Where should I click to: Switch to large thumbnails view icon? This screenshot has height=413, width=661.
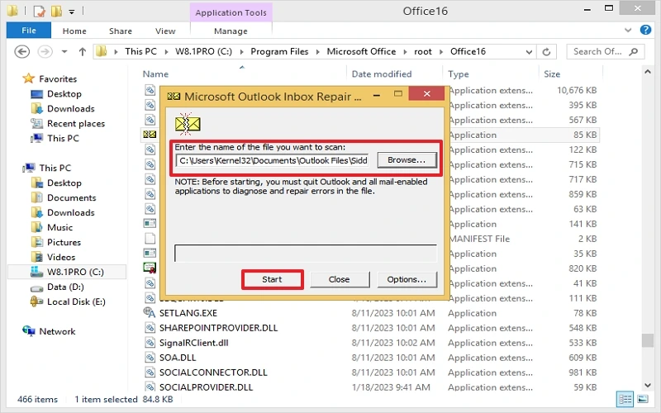click(x=643, y=399)
